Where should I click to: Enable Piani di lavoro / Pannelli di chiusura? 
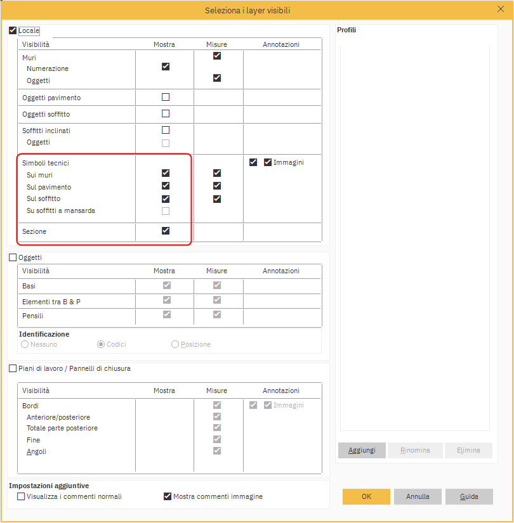tap(13, 368)
